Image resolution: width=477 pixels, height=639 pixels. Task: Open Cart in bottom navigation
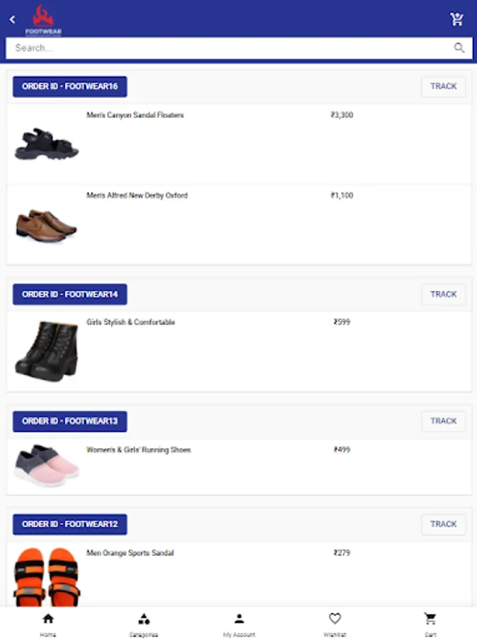[430, 623]
